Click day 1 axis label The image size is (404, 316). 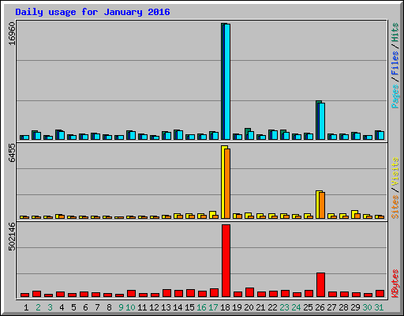click(x=26, y=307)
